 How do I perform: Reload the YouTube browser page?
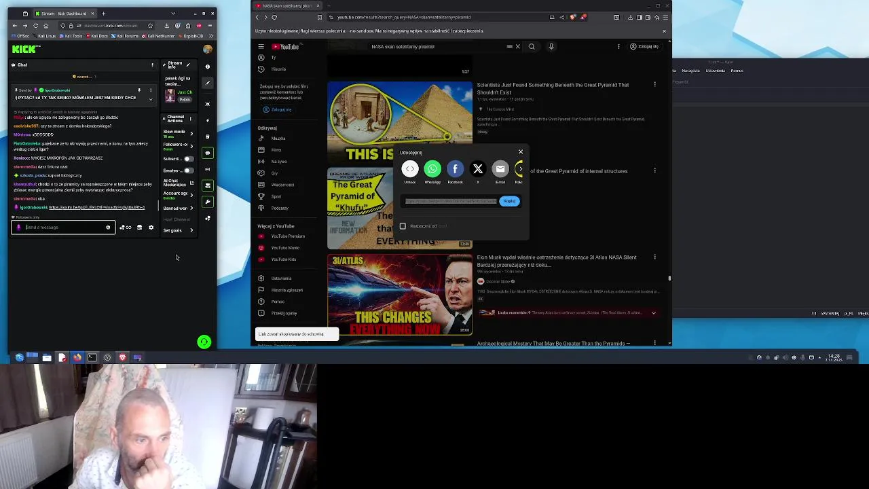tap(274, 18)
